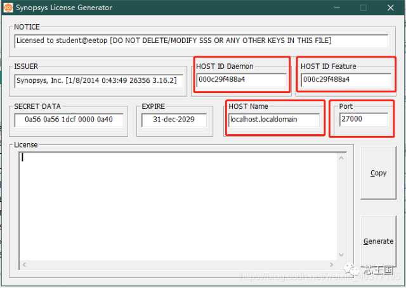
Task: Close the Synopsys License Generator window
Action: tap(392, 8)
